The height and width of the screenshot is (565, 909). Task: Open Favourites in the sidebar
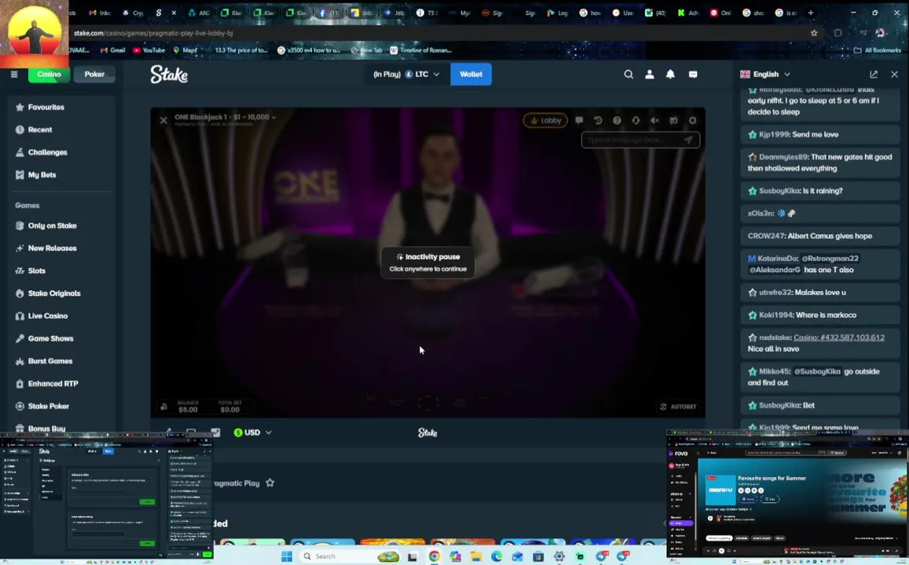(60, 107)
